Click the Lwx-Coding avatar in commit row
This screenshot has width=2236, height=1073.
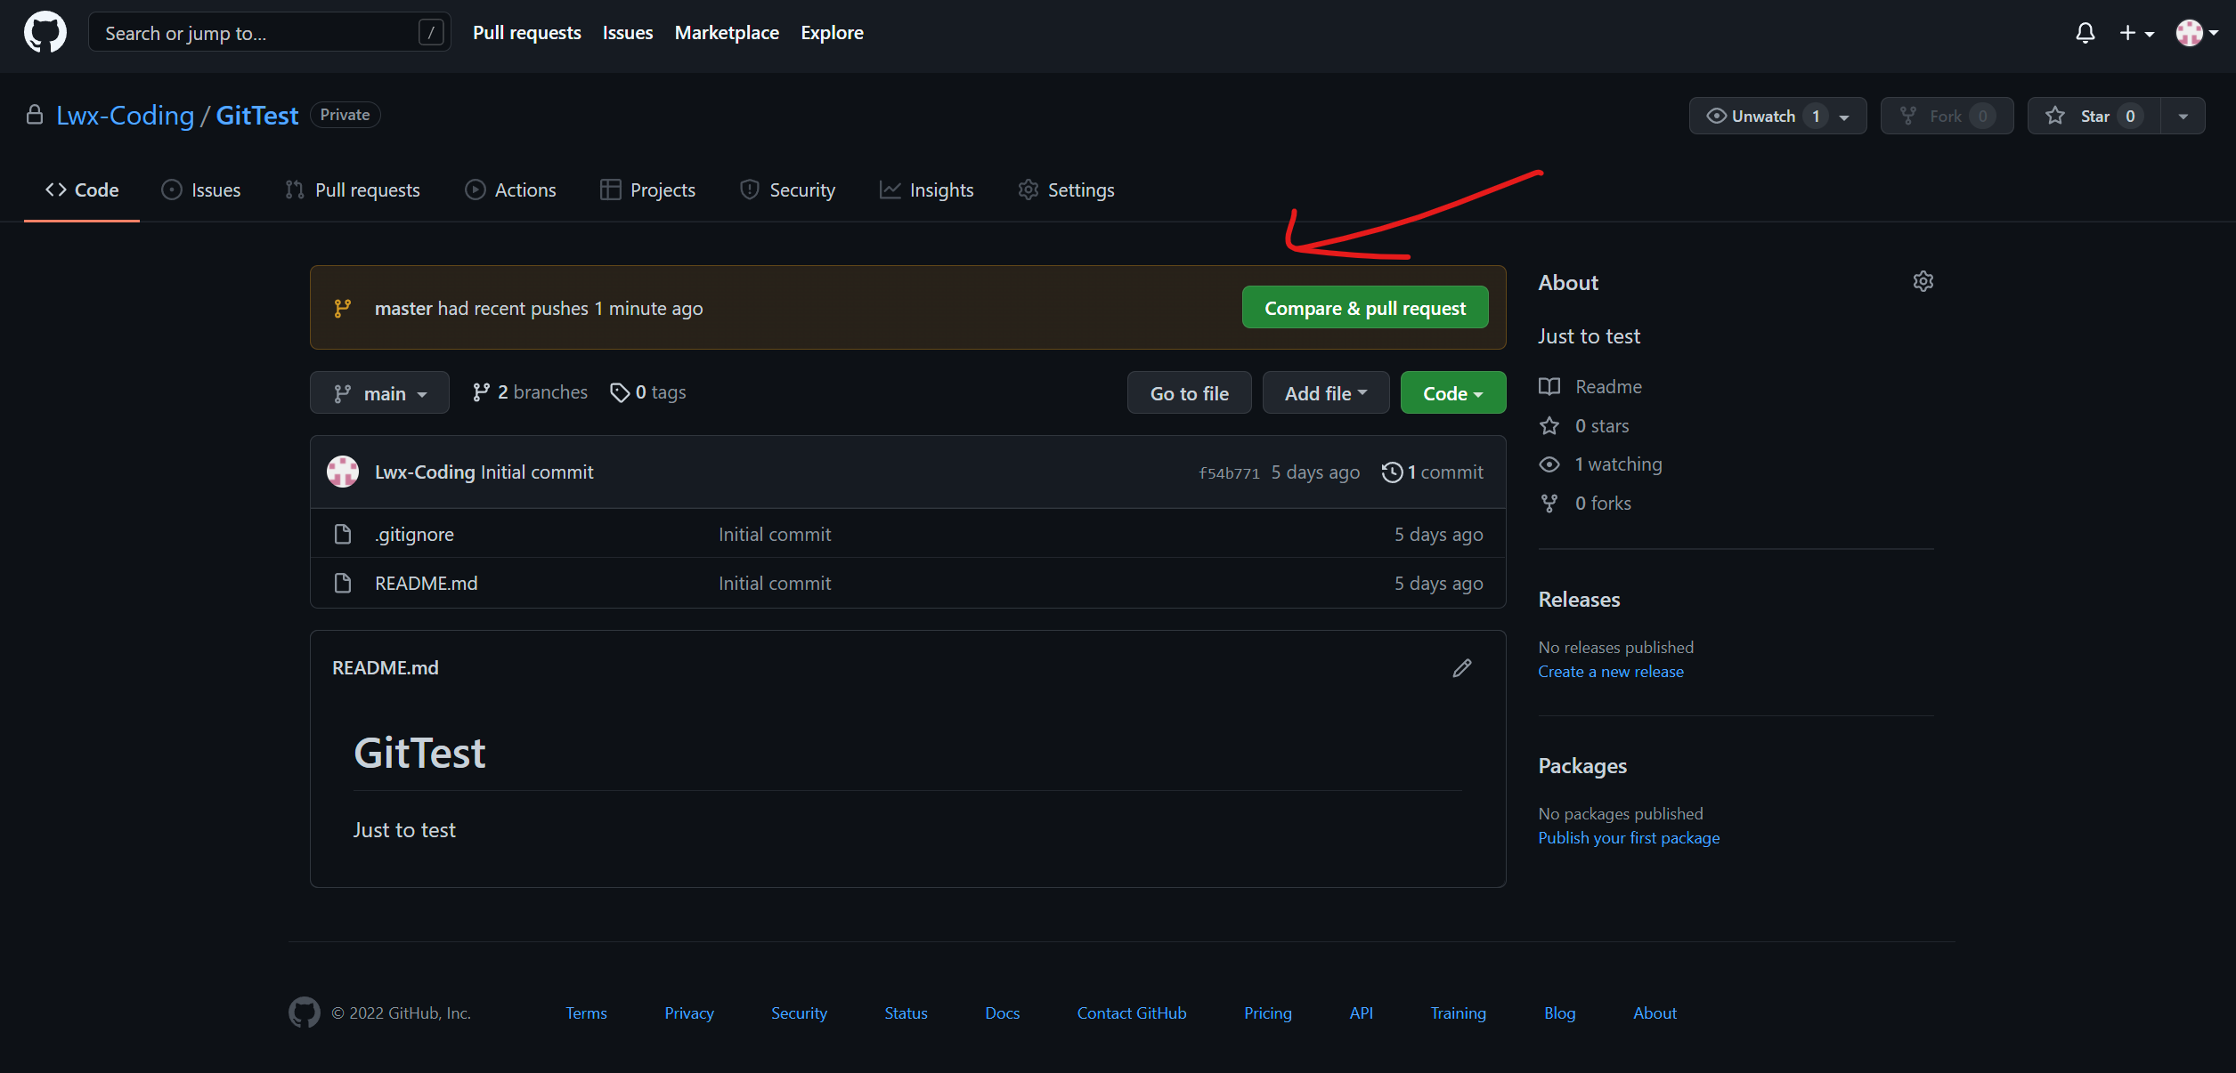pos(343,472)
